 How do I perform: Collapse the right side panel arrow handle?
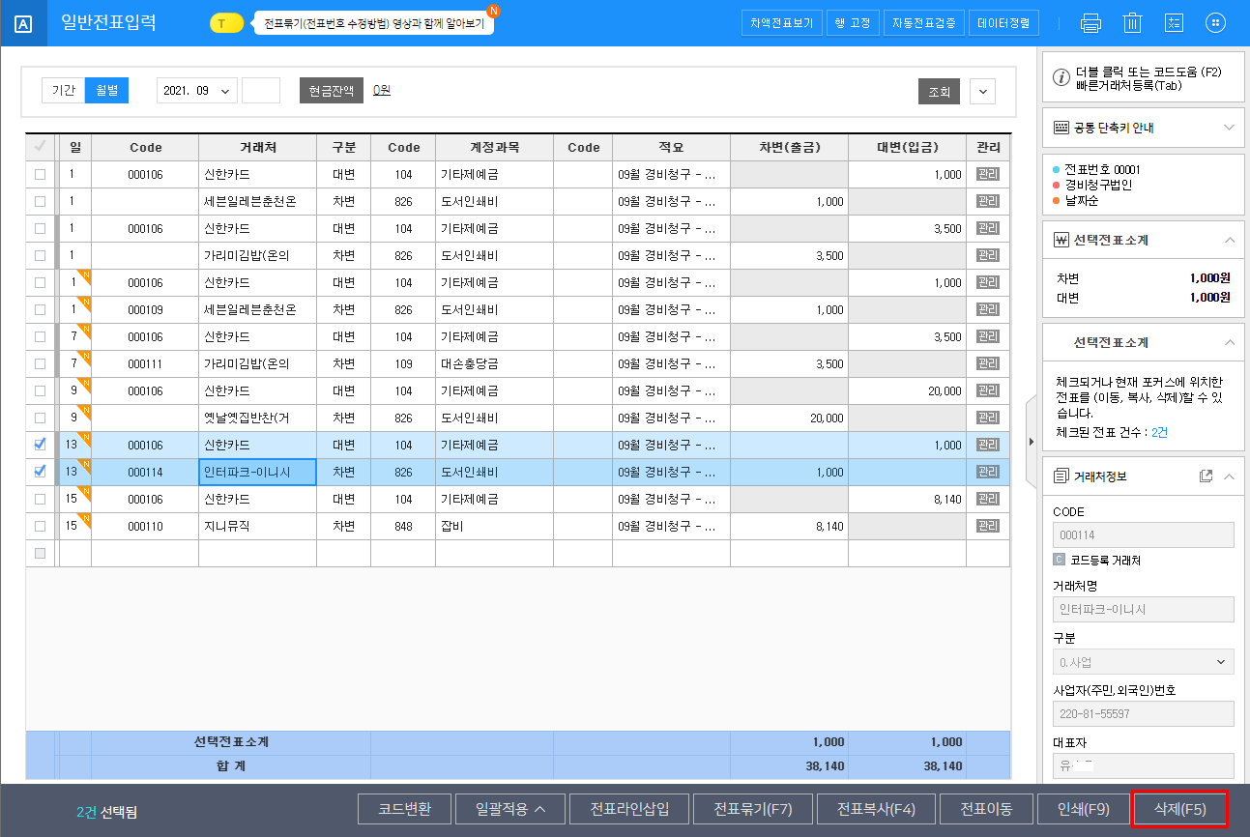pyautogui.click(x=1031, y=442)
